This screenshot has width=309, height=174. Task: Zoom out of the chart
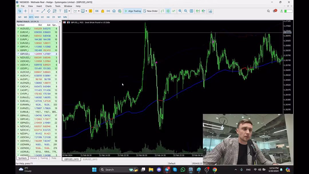click(x=186, y=11)
